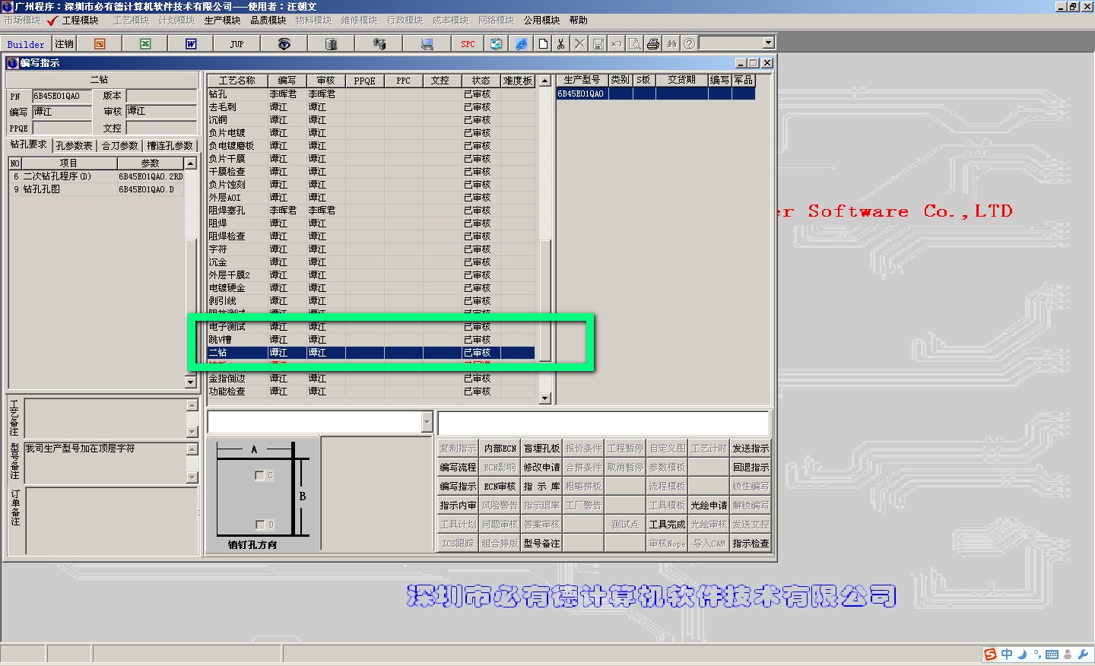Screen dimensions: 1095x666
Task: Click the database cylinder toolbar icon
Action: [331, 44]
